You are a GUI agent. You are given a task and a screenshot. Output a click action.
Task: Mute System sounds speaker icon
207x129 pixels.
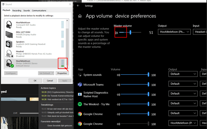(x=119, y=75)
